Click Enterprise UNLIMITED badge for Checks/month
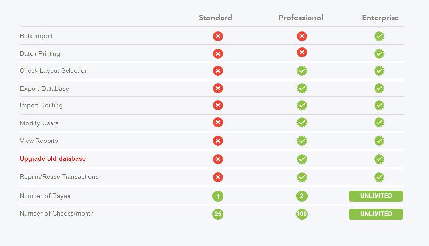 tap(376, 214)
